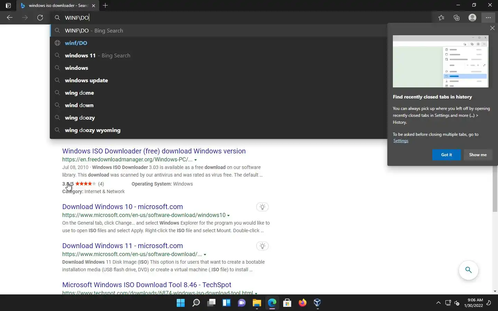Viewport: 498px width, 311px height.
Task: Click into the address bar text field
Action: 242,18
